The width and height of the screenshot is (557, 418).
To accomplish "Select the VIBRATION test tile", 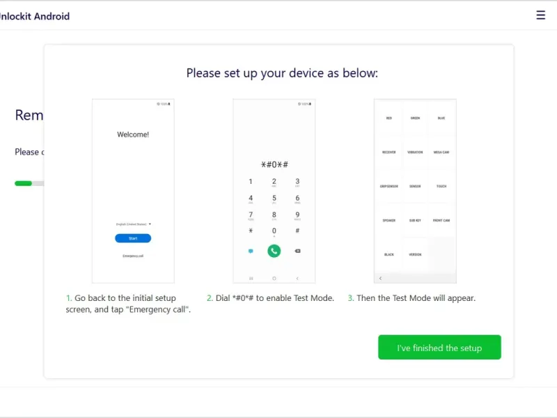I will pyautogui.click(x=415, y=152).
